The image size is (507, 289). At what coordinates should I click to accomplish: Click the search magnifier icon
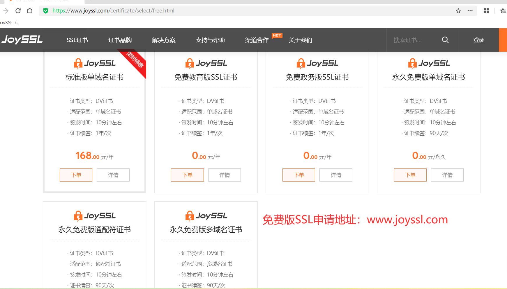[445, 40]
